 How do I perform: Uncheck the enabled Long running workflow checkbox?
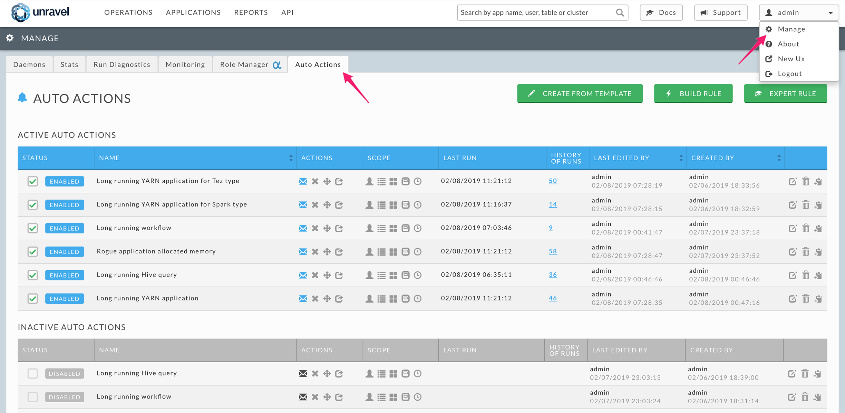(32, 228)
